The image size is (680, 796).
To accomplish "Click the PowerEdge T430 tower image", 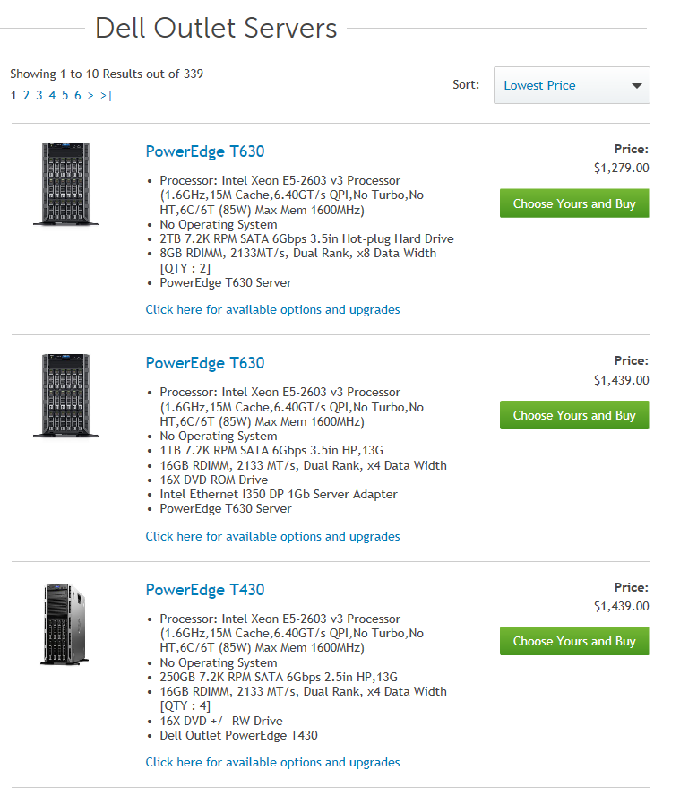I will [65, 624].
